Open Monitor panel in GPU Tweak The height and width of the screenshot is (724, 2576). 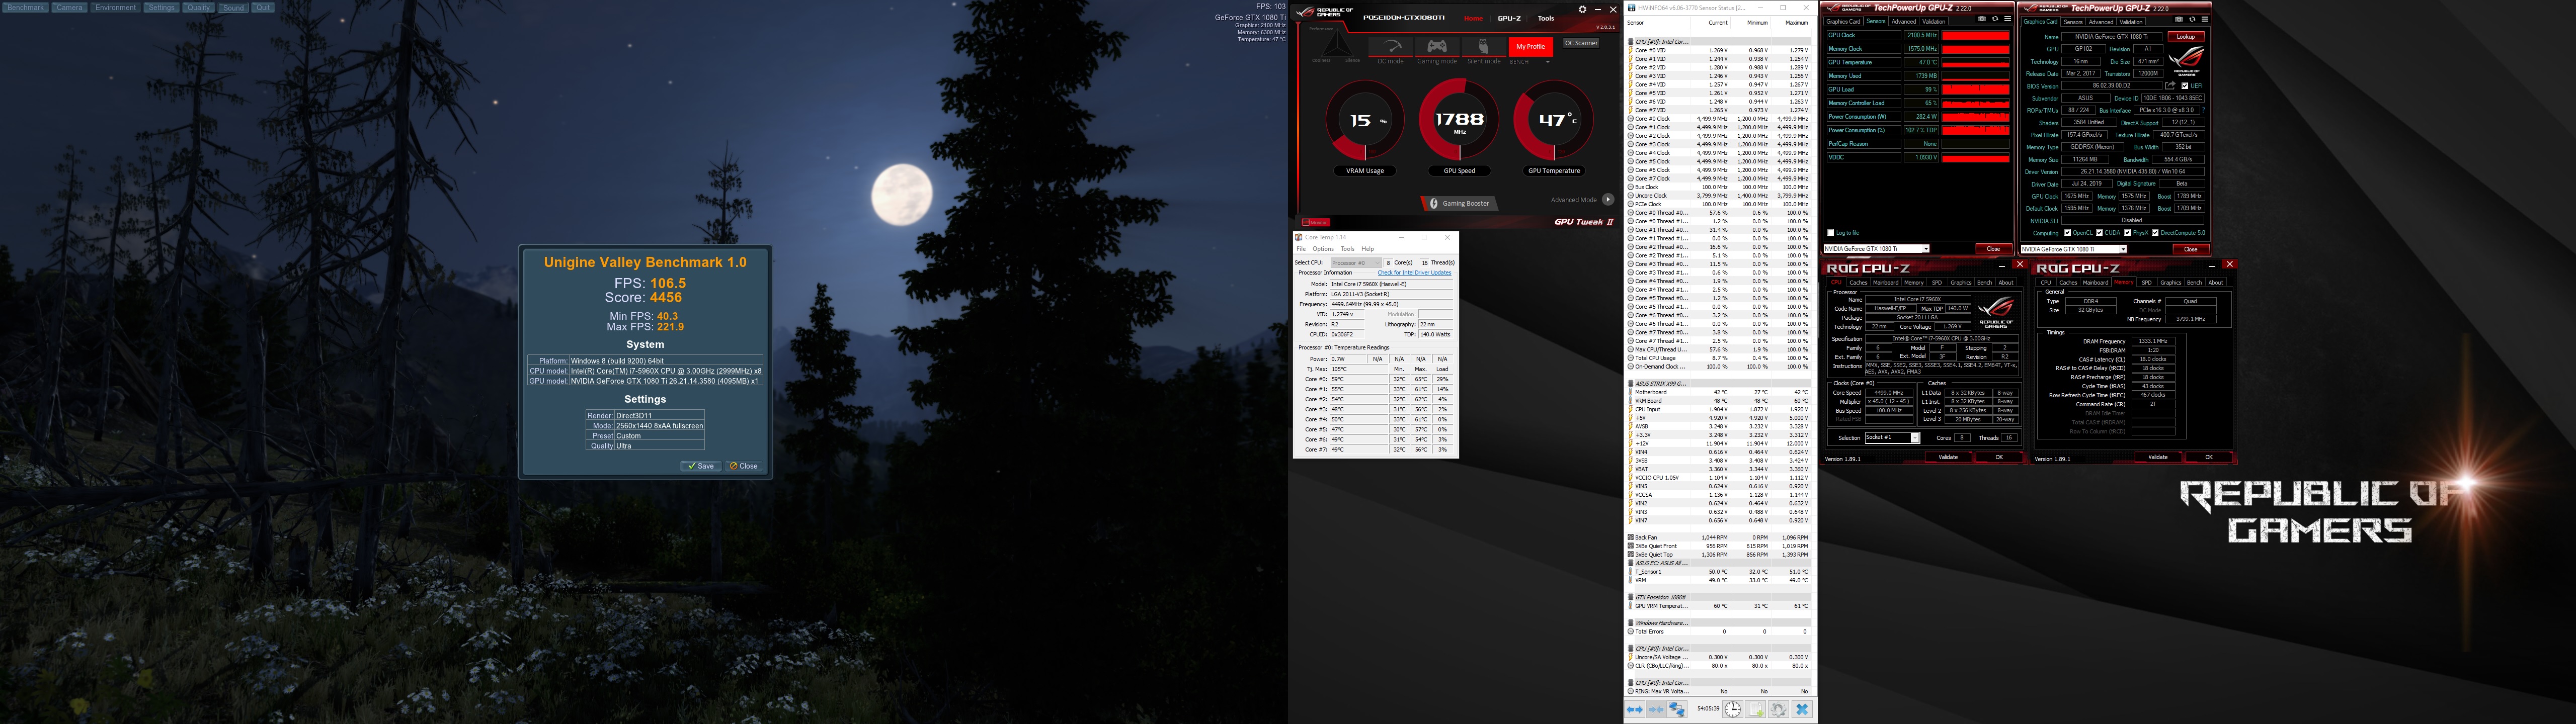(1316, 222)
